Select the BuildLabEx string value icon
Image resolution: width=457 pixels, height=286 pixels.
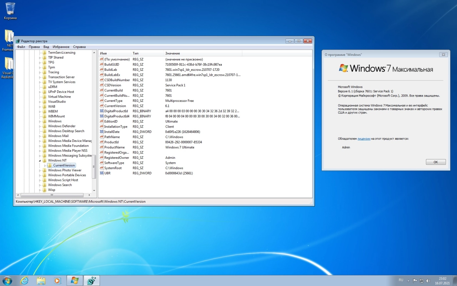click(x=101, y=75)
